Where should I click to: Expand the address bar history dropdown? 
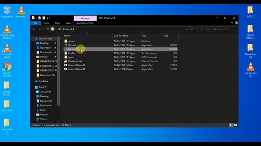pyautogui.click(x=187, y=29)
